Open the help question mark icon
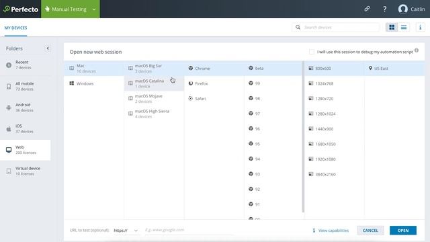 click(x=385, y=9)
